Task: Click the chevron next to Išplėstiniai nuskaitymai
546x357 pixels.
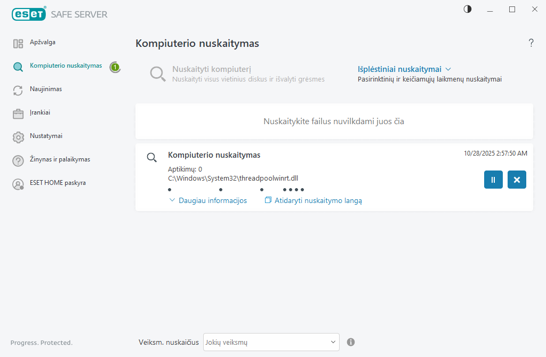Action: 448,69
